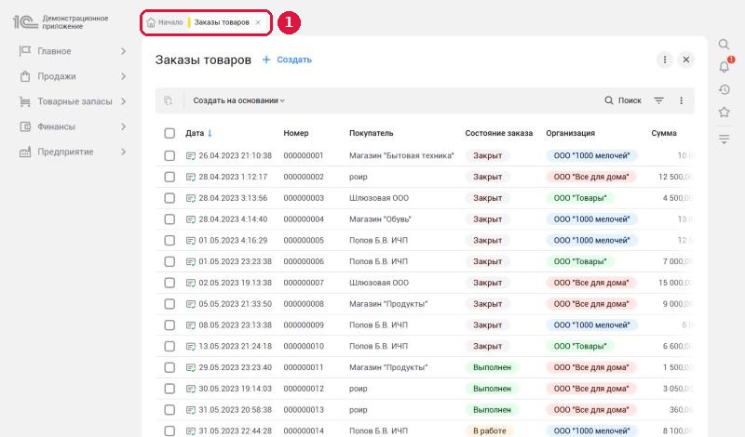Click ООО "Товары" tag of order 000000003
The width and height of the screenshot is (745, 437).
580,198
